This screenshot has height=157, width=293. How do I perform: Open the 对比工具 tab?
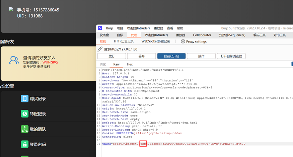point(279,35)
